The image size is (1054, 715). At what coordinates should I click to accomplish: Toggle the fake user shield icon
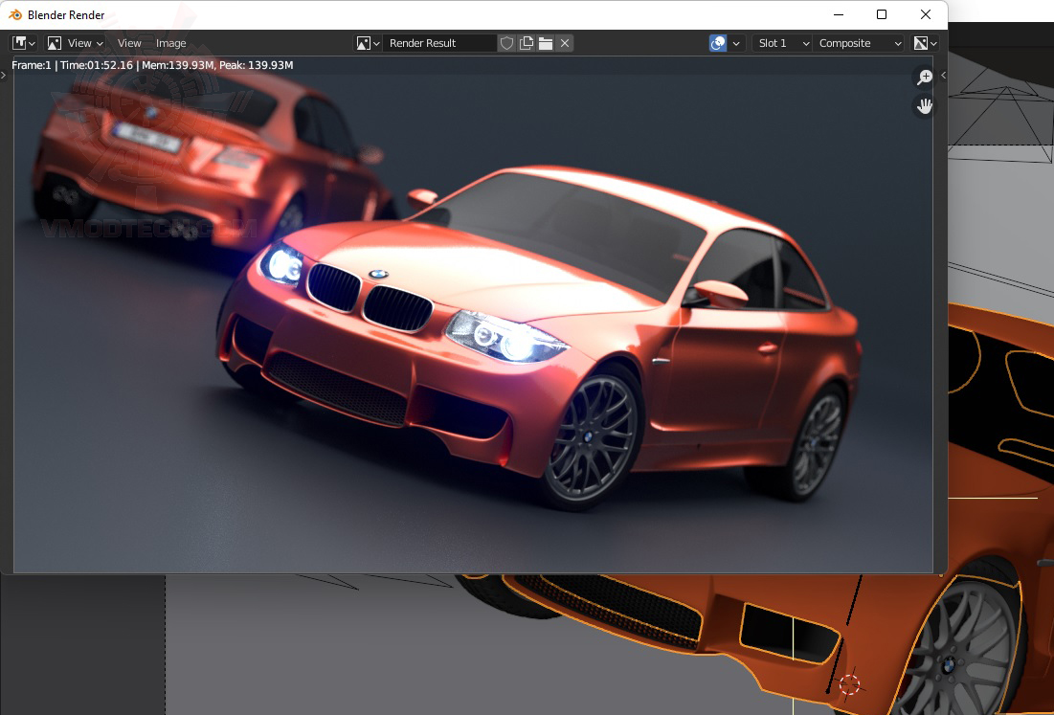[x=506, y=43]
